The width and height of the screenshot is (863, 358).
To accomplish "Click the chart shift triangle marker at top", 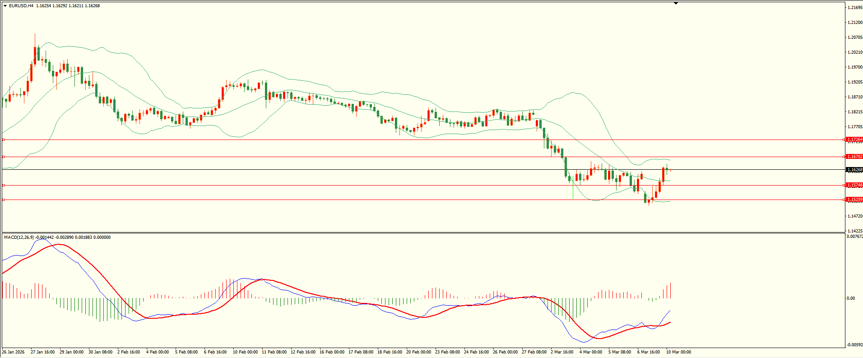I will 676,3.
